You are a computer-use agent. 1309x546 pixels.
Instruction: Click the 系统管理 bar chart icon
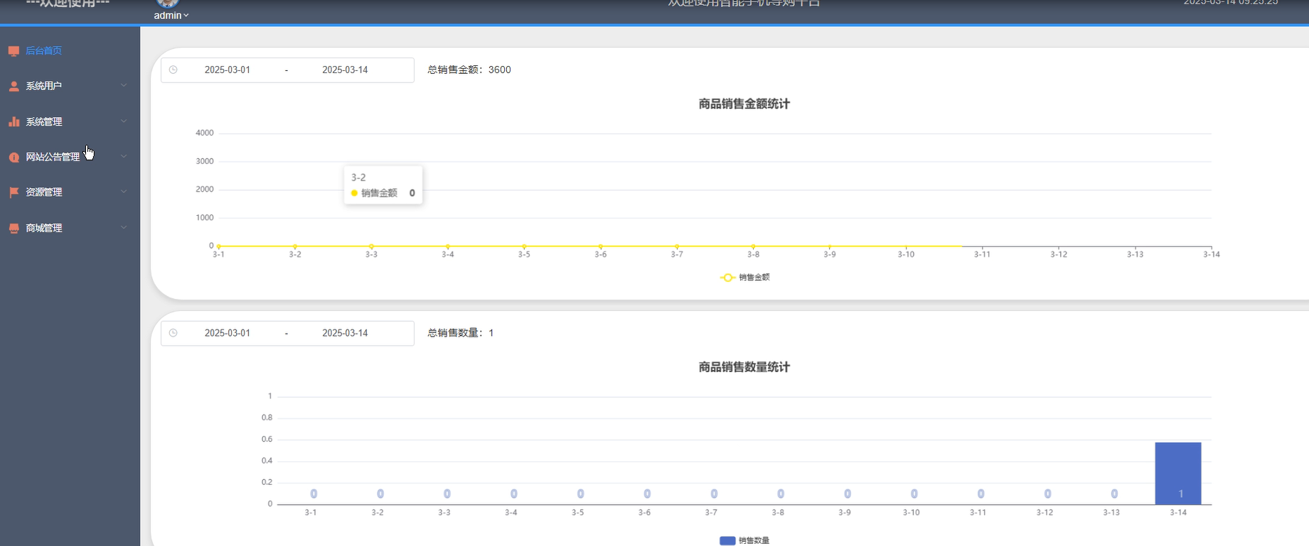pyautogui.click(x=14, y=121)
